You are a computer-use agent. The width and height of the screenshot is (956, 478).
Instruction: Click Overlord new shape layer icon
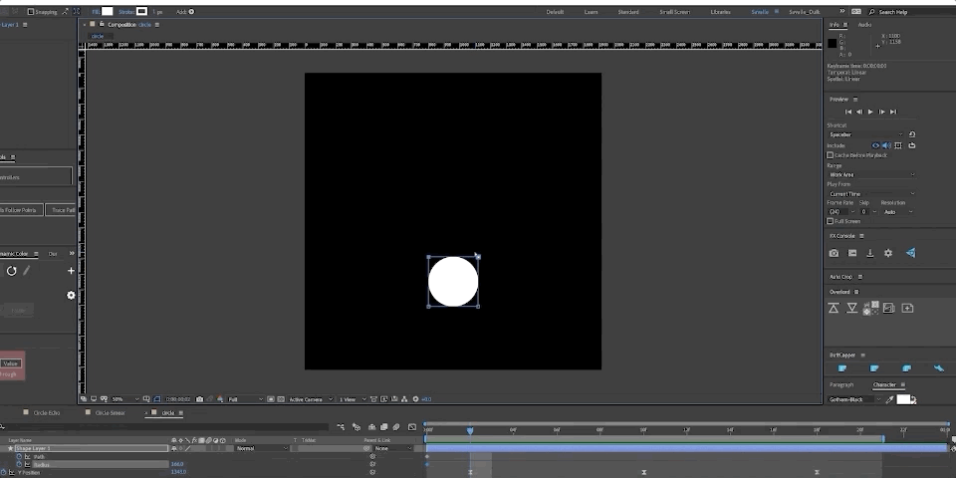coord(907,308)
